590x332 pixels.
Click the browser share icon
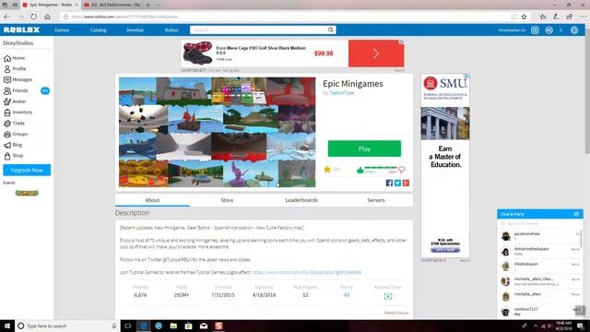click(570, 17)
